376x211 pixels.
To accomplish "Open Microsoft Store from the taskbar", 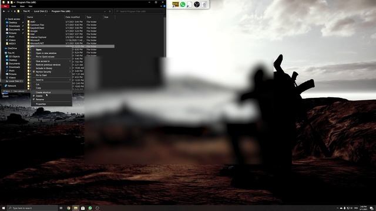I will click(83, 209).
